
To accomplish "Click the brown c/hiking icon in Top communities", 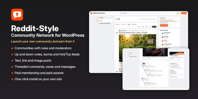I will tap(163, 37).
